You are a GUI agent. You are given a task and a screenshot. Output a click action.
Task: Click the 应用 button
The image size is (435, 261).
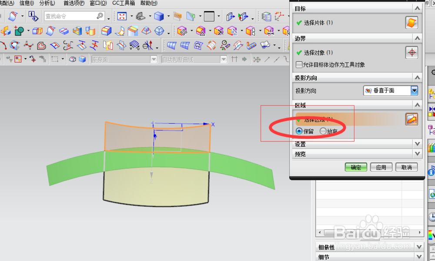click(x=381, y=167)
